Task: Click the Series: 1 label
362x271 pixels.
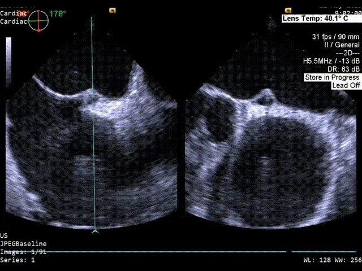Action: click(x=18, y=260)
